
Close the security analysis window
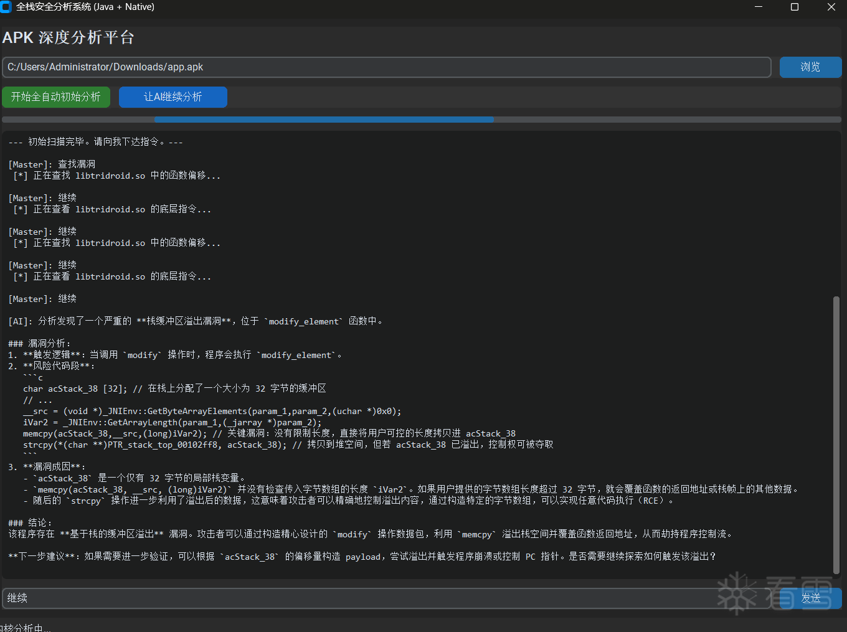831,7
